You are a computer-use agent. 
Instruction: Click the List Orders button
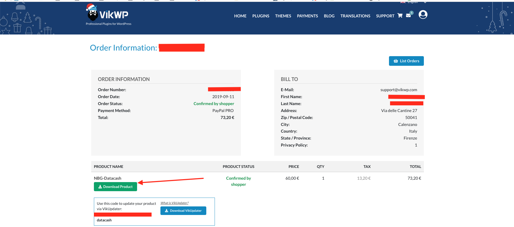406,61
